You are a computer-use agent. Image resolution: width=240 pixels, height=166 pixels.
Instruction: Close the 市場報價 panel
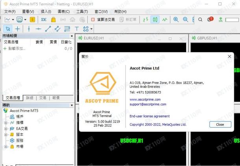(x=72, y=36)
